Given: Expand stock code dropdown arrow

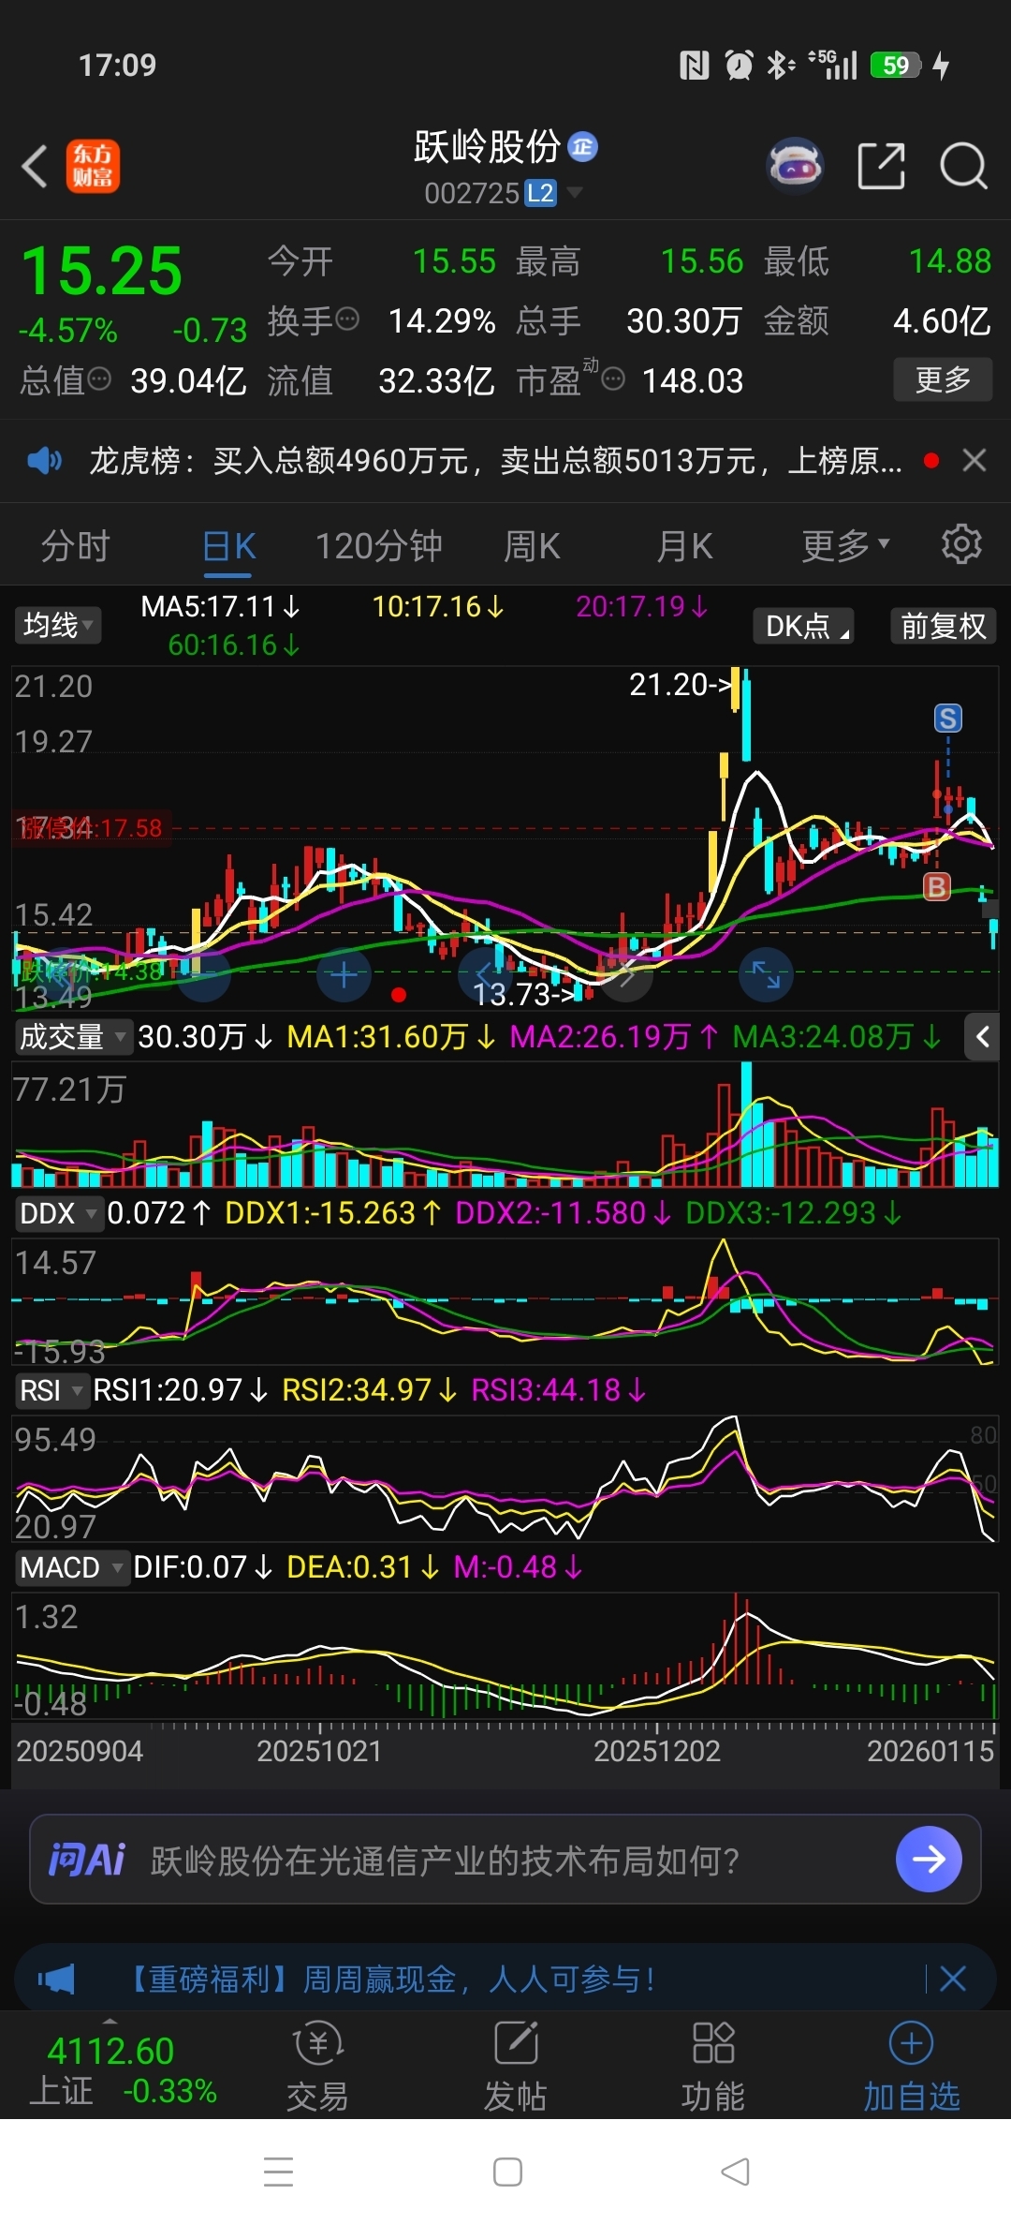Looking at the screenshot, I should pos(575,192).
